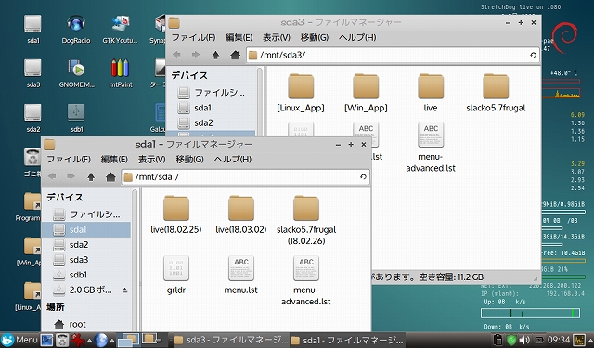Select the grldr file in sda1 window
The width and height of the screenshot is (594, 348).
176,276
